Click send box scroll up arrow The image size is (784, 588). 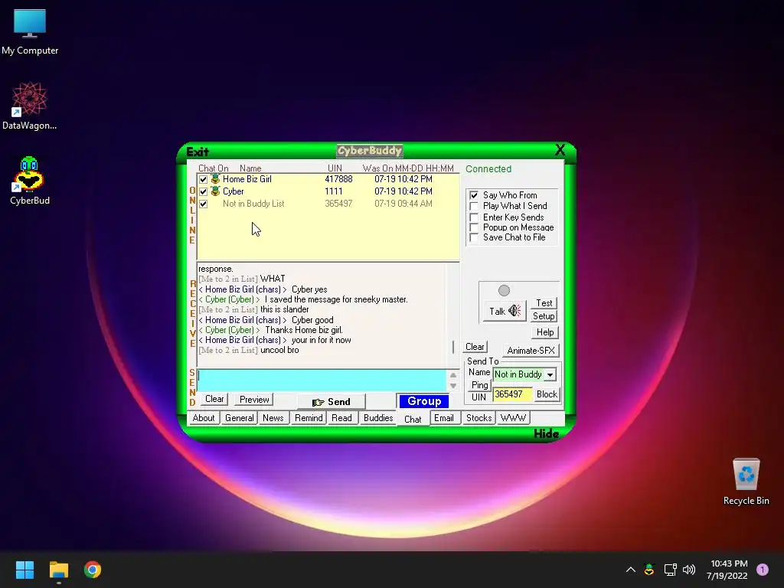point(452,375)
